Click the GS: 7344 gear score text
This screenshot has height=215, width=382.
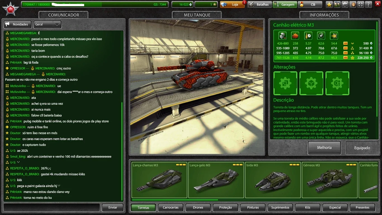click(160, 4)
